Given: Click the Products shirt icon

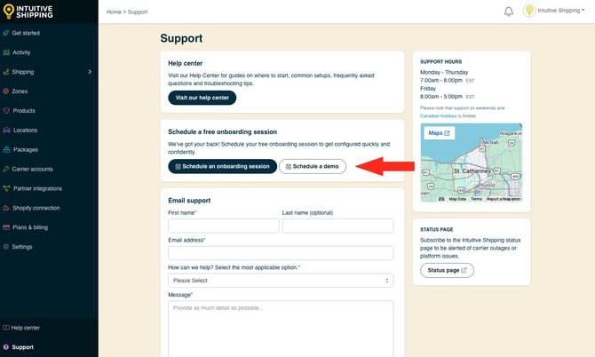Looking at the screenshot, I should coord(6,110).
